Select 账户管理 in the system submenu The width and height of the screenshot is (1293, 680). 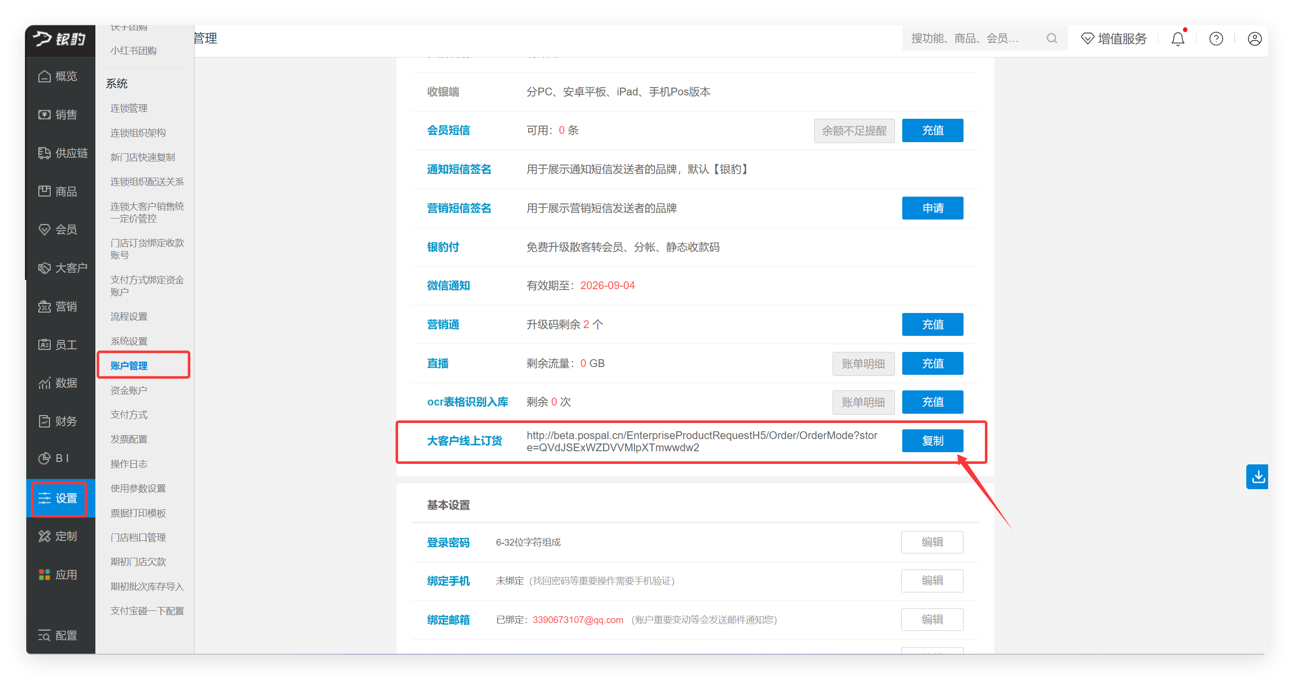129,366
